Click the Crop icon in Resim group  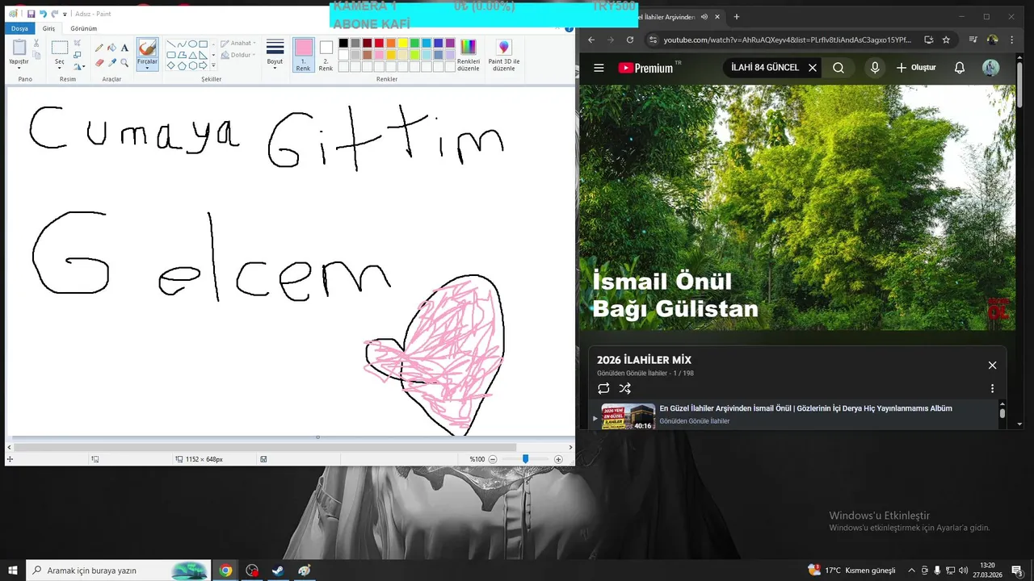[78, 43]
